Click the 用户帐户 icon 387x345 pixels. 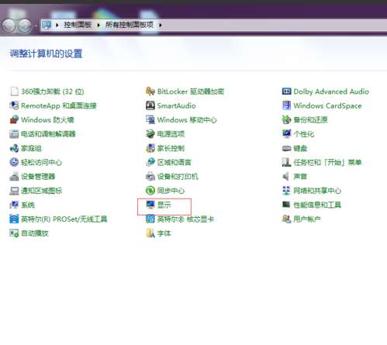(x=286, y=219)
